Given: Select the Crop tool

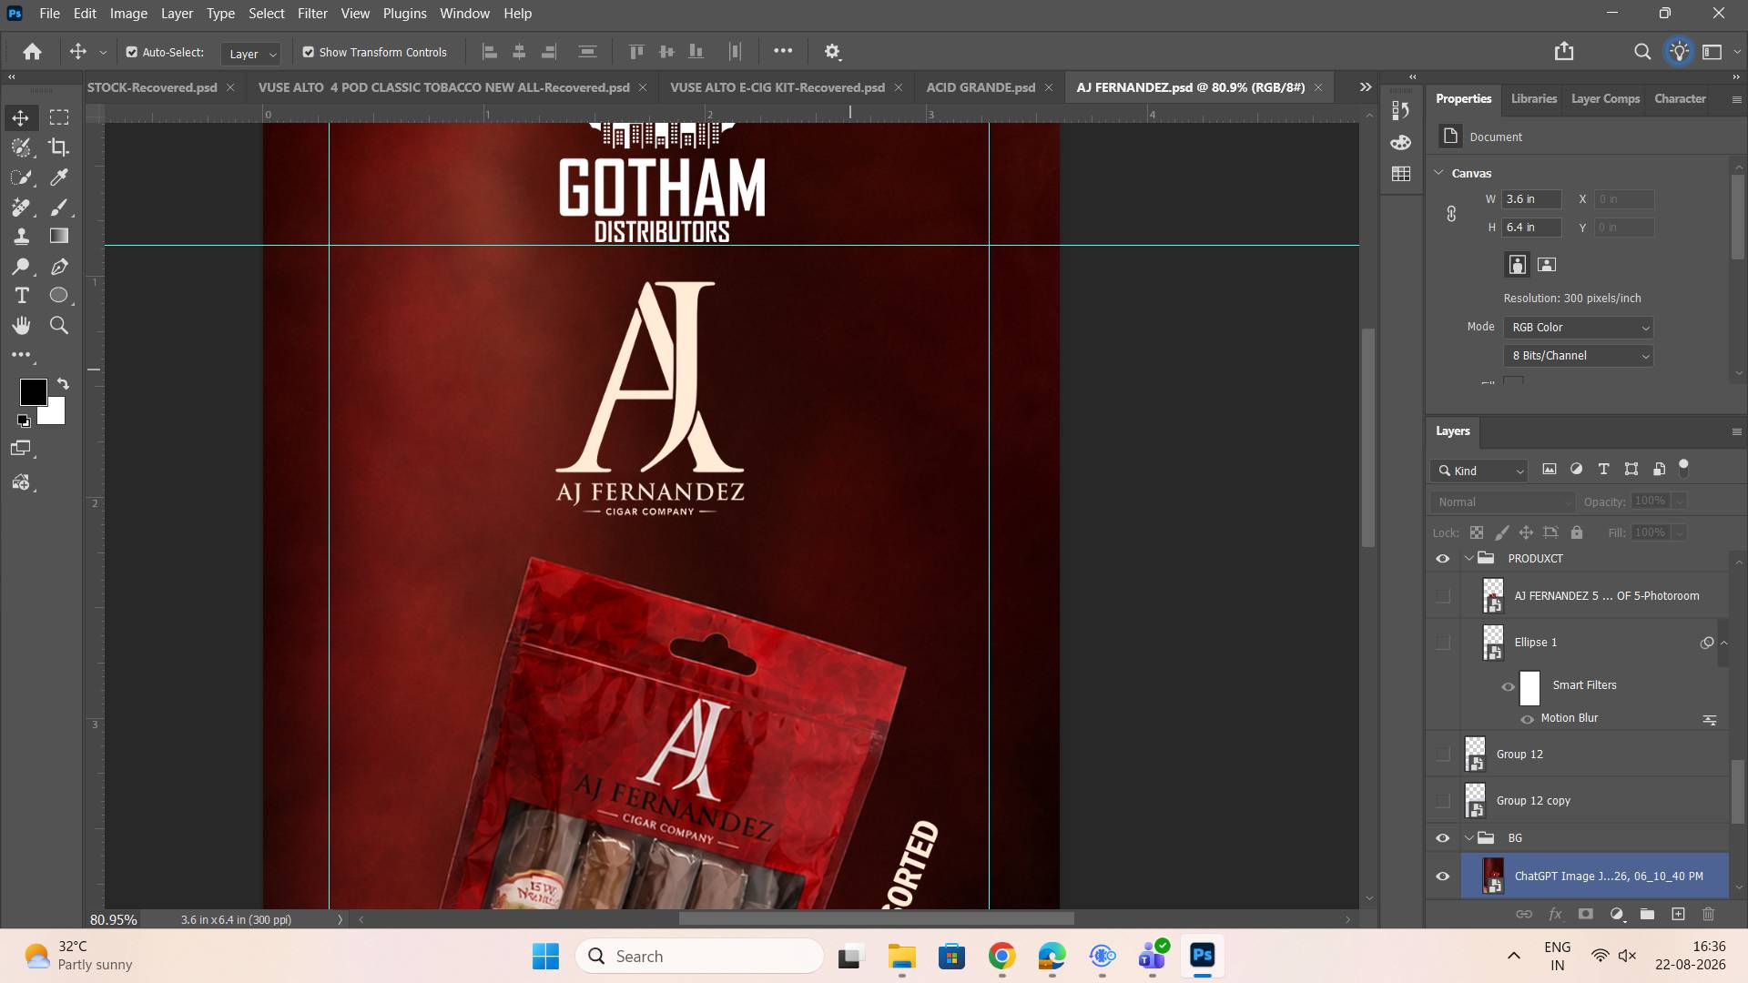Looking at the screenshot, I should (59, 147).
